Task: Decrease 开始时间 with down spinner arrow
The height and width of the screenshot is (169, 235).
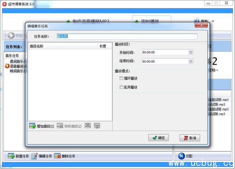Action: (191, 54)
